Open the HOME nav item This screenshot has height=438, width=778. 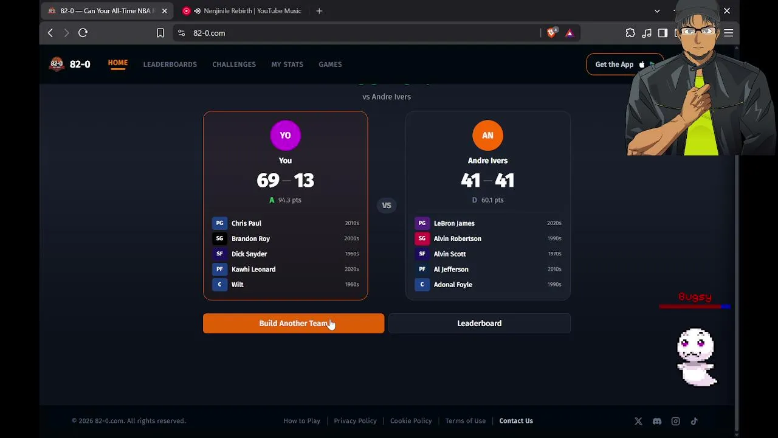click(118, 63)
